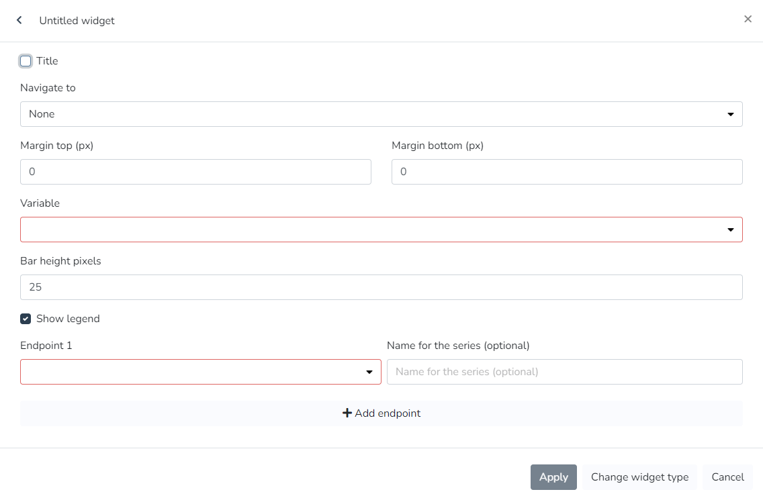Click the caret arrow in Navigate to field
This screenshot has width=763, height=500.
[731, 115]
